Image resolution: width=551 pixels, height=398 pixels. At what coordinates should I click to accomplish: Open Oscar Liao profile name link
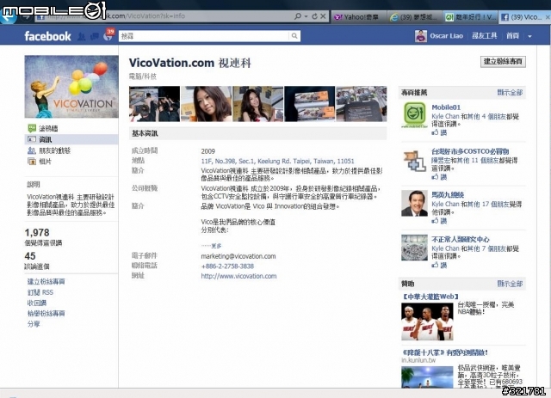446,36
